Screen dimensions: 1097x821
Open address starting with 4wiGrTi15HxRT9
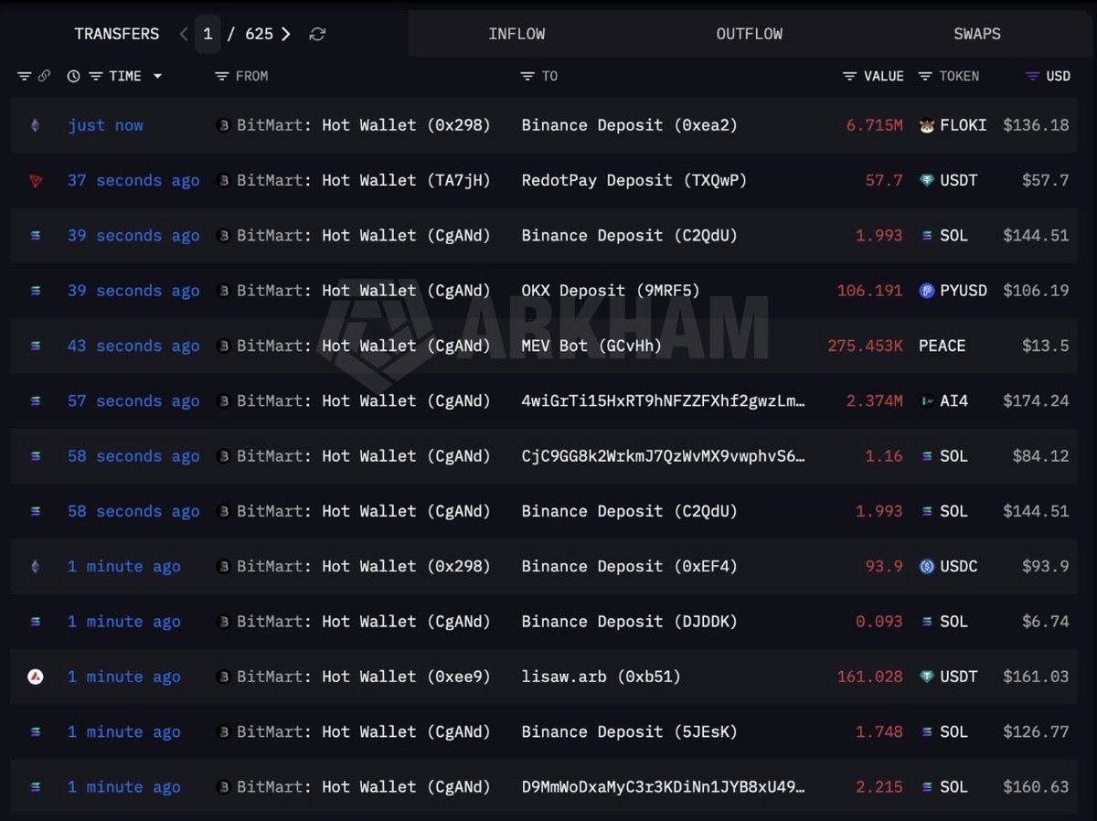[664, 401]
